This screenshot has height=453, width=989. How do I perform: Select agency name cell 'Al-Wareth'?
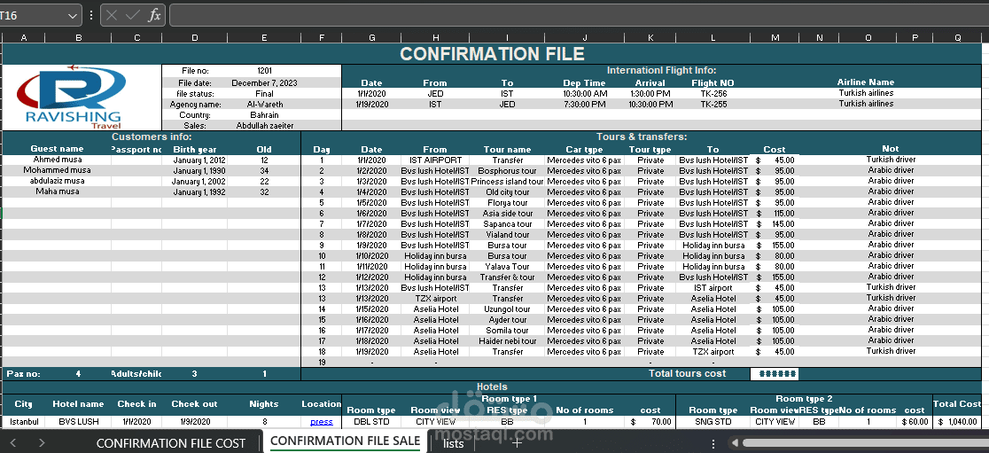pos(264,104)
